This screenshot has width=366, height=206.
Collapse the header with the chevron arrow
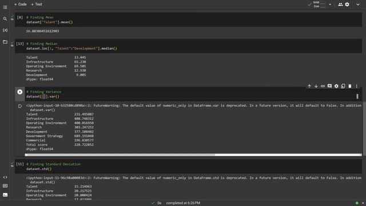coord(358,4)
